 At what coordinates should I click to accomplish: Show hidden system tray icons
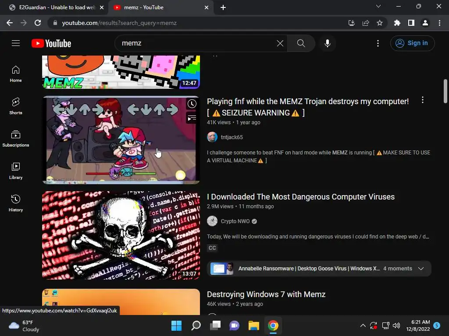pyautogui.click(x=363, y=325)
